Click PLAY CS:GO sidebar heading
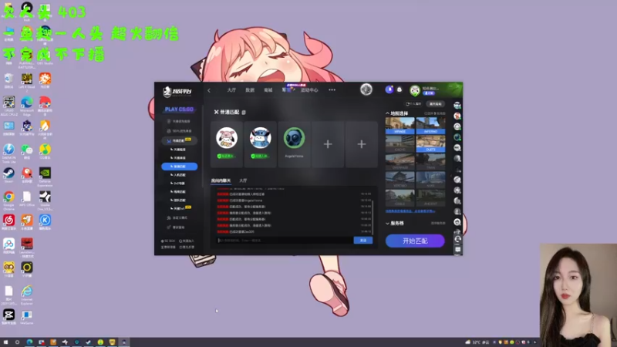617x347 pixels. pyautogui.click(x=179, y=109)
